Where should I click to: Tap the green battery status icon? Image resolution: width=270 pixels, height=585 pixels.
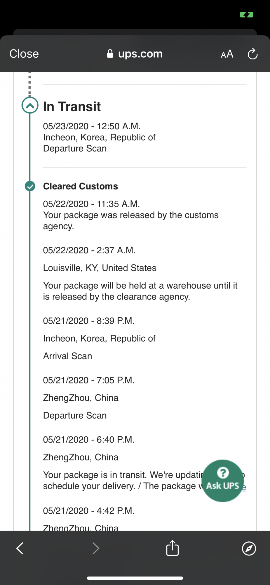click(x=246, y=15)
